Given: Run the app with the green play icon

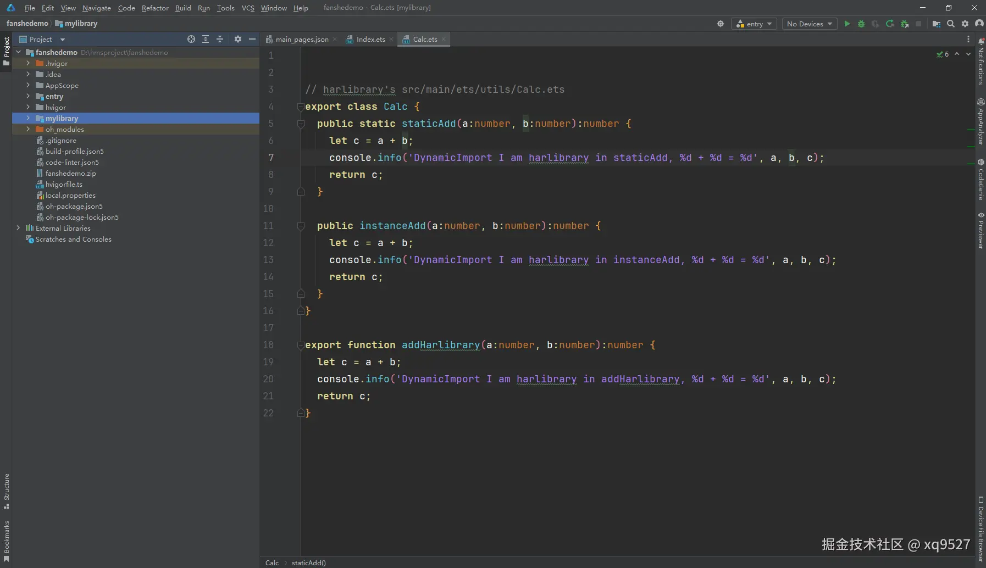Looking at the screenshot, I should (847, 24).
